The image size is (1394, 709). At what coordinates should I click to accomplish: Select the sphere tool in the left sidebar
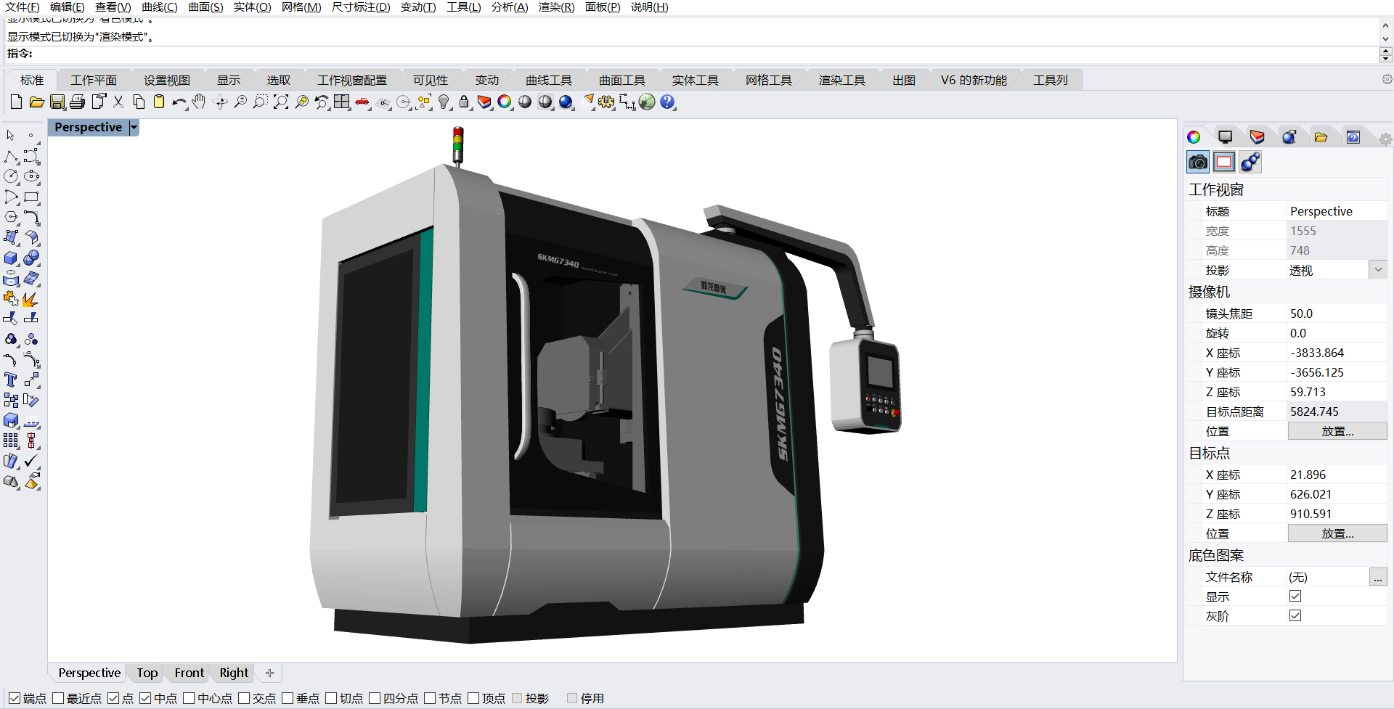pos(31,258)
